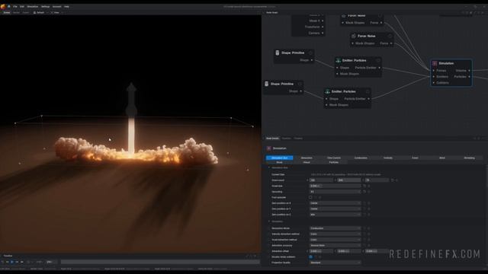Viewport: 488px width, 274px height.
Task: Open the Flow Control tab
Action: 334,158
